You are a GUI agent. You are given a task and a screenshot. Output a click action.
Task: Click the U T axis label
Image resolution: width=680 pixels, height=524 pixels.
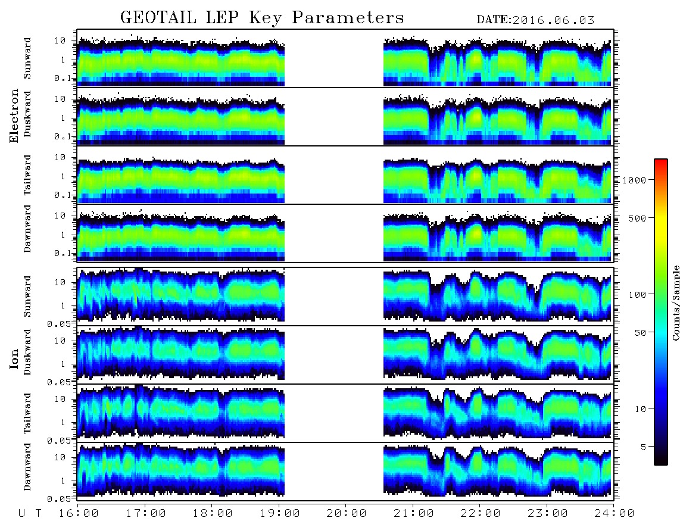point(30,514)
